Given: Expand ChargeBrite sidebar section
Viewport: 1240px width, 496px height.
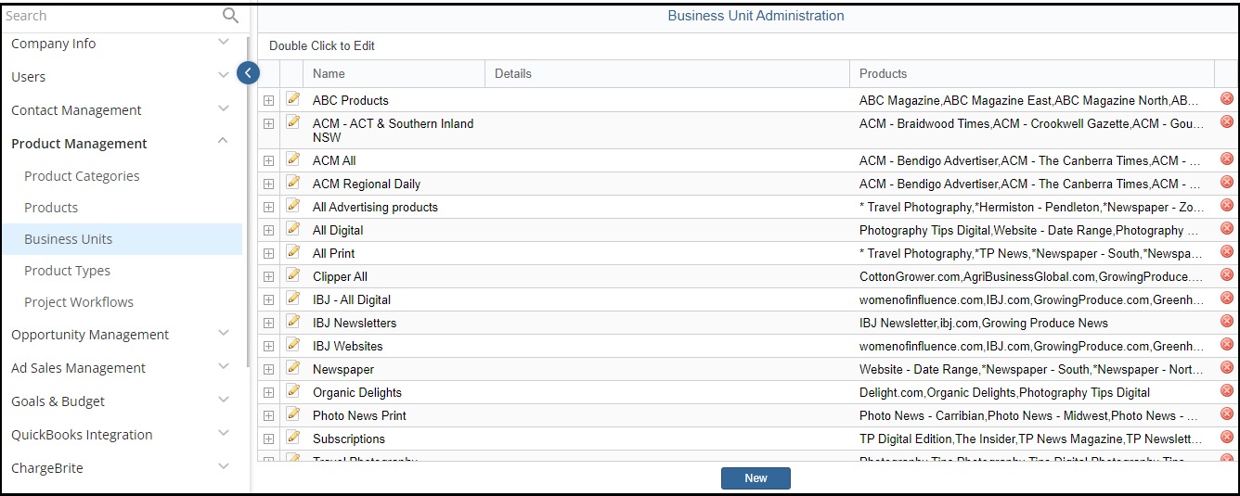Looking at the screenshot, I should click(x=223, y=466).
